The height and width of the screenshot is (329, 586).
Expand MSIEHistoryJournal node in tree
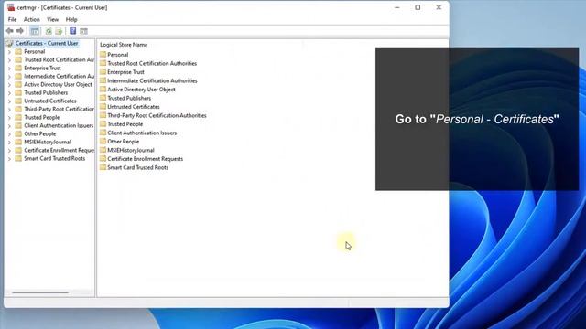tap(9, 143)
